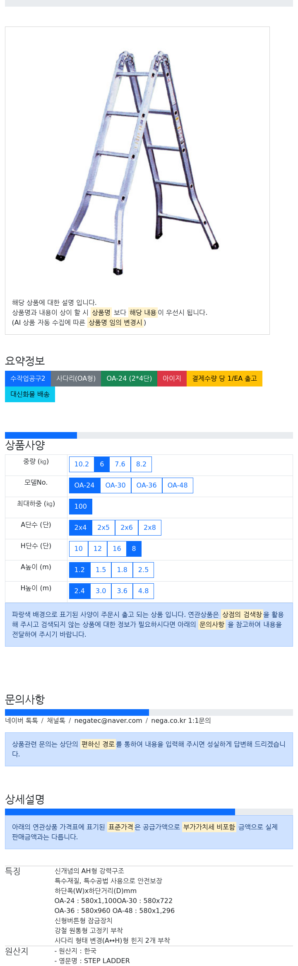
Task: Select H단수 option 16
Action: pyautogui.click(x=117, y=549)
